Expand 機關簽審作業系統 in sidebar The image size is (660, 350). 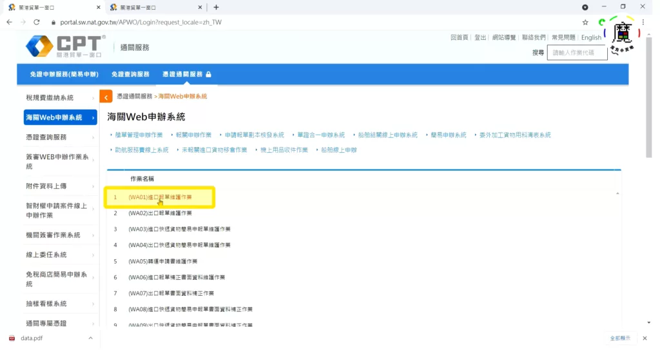60,235
